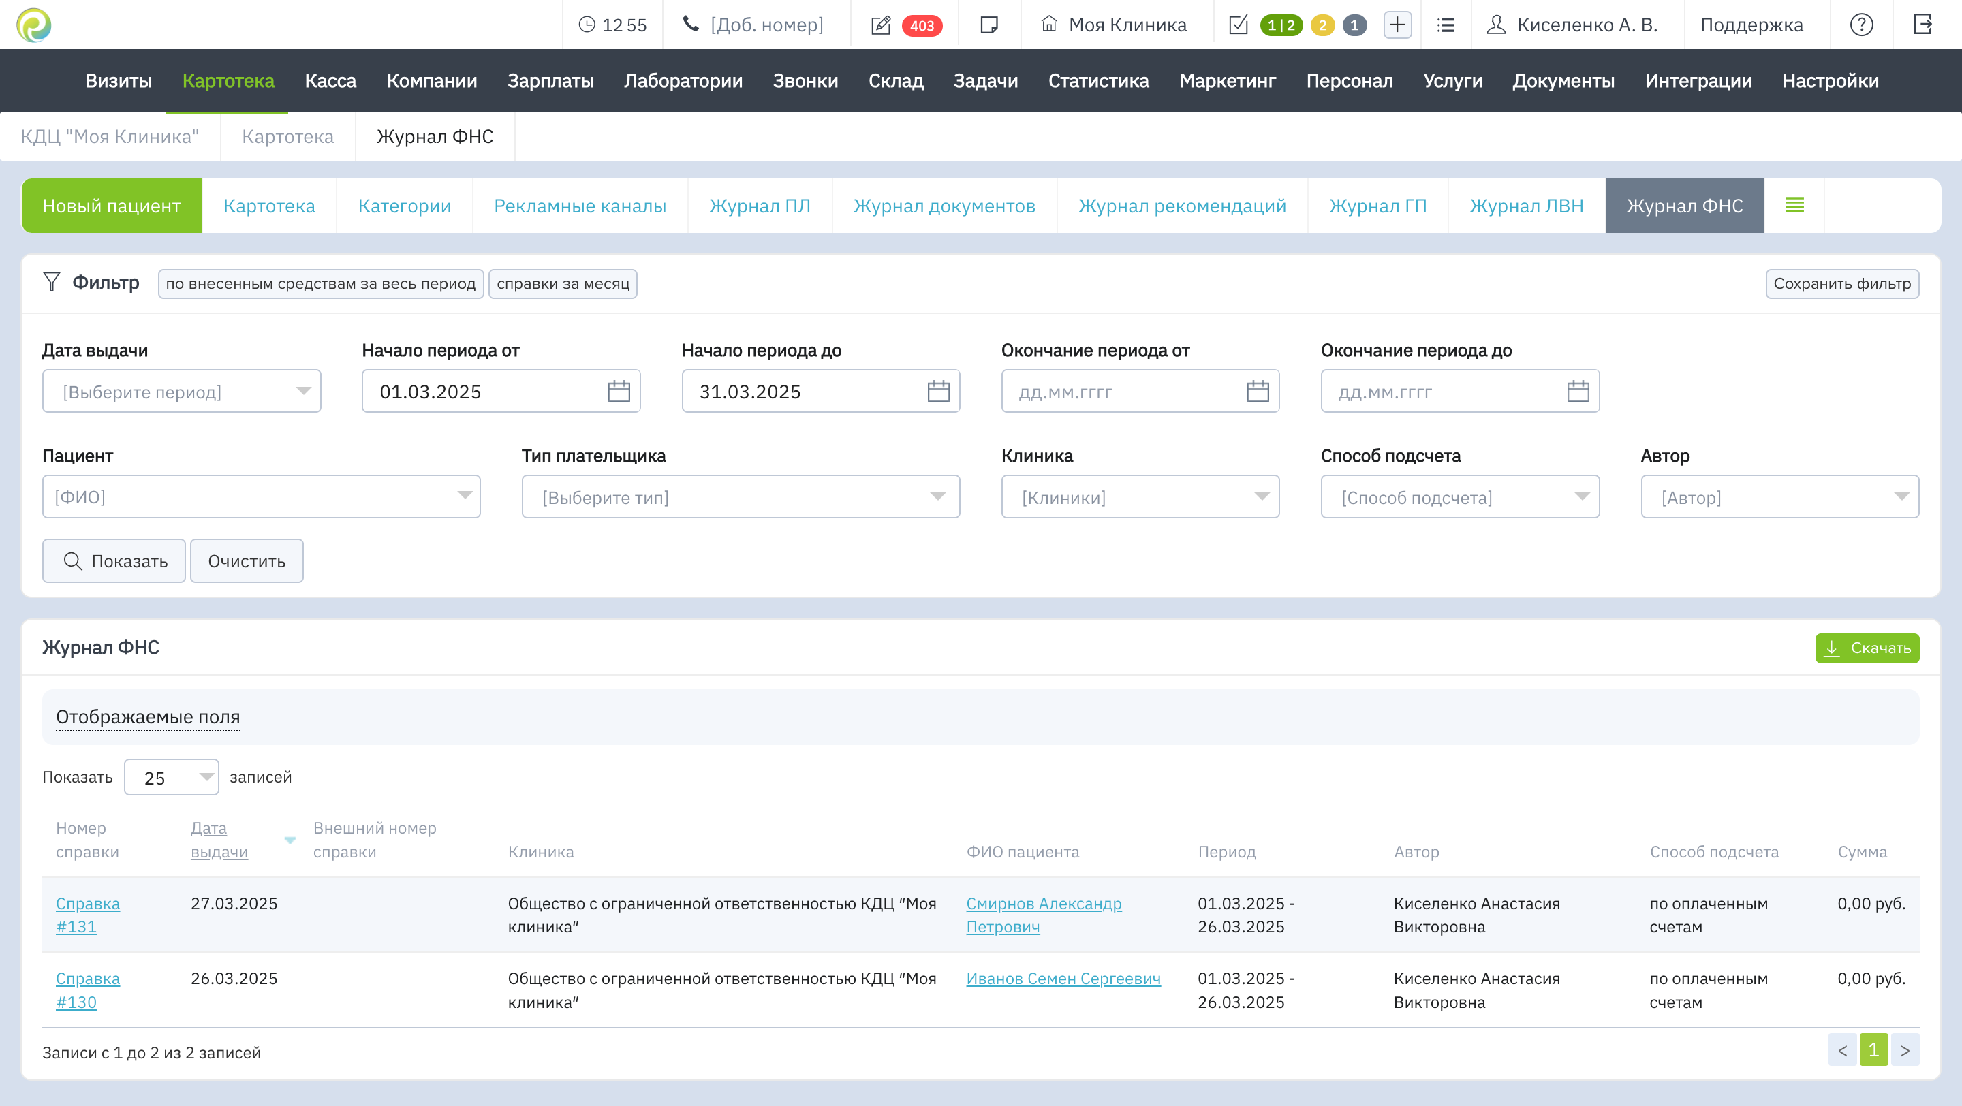Sort table by Дата выдачи header
The image size is (1962, 1106).
(x=219, y=840)
